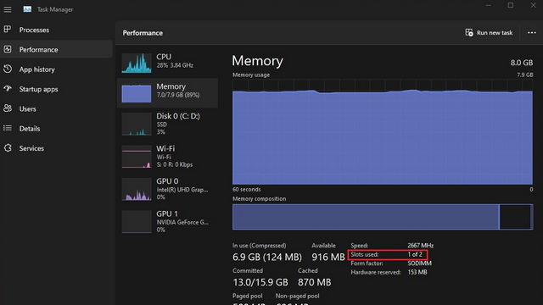
Task: Click the Run new task button label
Action: tap(495, 32)
